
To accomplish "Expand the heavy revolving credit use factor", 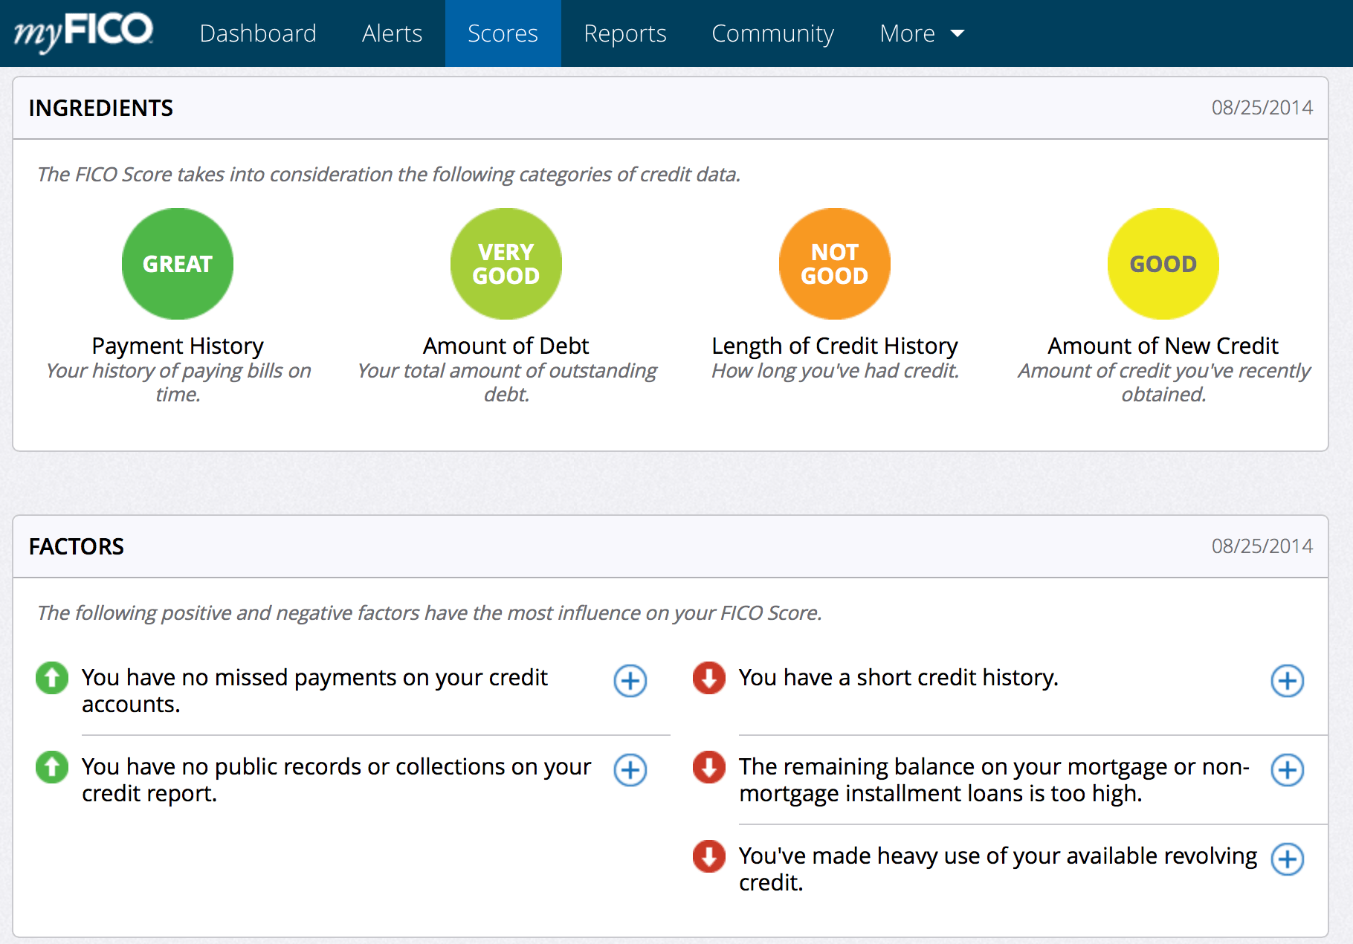I will click(x=1287, y=859).
